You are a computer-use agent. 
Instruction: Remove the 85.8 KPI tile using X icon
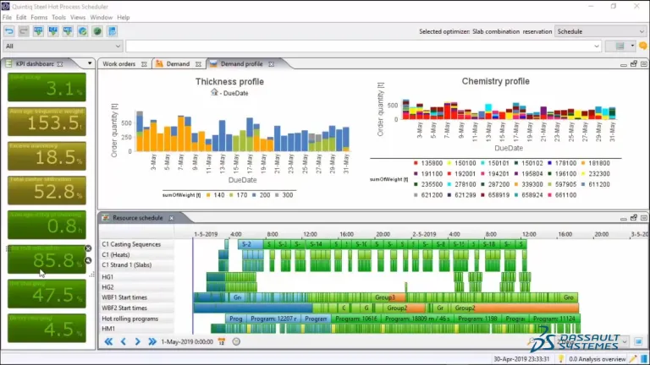pos(88,248)
